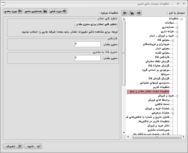Click the مورد قبلی (previous item) button
The width and height of the screenshot is (188, 153).
point(58,11)
